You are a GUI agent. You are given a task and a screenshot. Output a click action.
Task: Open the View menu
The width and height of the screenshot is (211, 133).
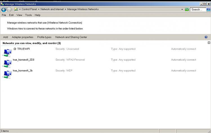tap(19, 15)
